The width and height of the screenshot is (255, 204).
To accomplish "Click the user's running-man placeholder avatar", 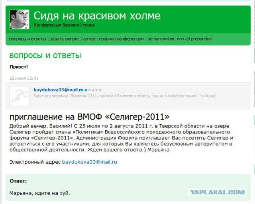I will [20, 96].
